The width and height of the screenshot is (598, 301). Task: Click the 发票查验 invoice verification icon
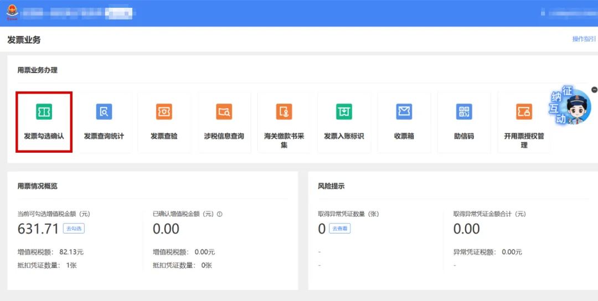pyautogui.click(x=164, y=112)
